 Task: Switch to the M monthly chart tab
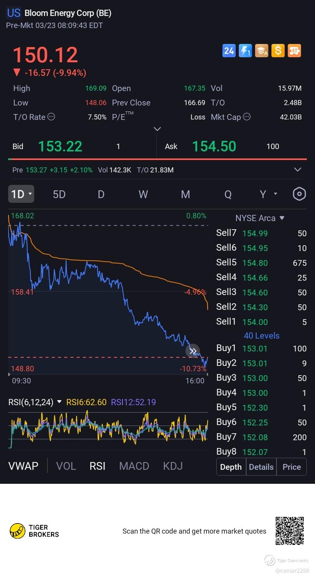click(x=185, y=194)
